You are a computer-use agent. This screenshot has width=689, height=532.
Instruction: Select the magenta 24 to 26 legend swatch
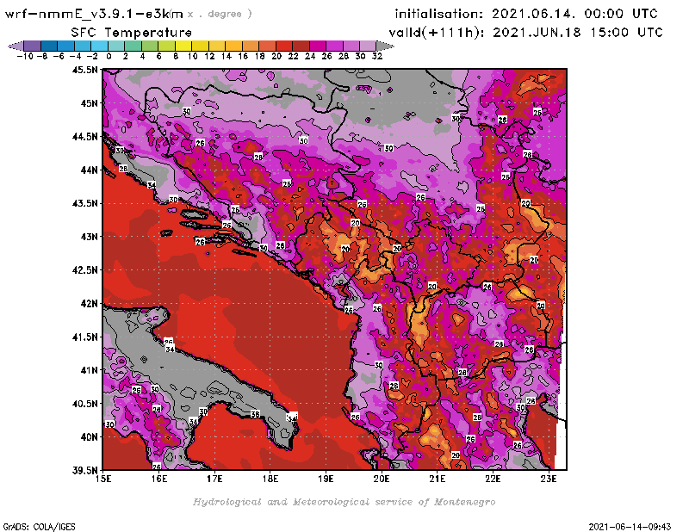point(318,46)
